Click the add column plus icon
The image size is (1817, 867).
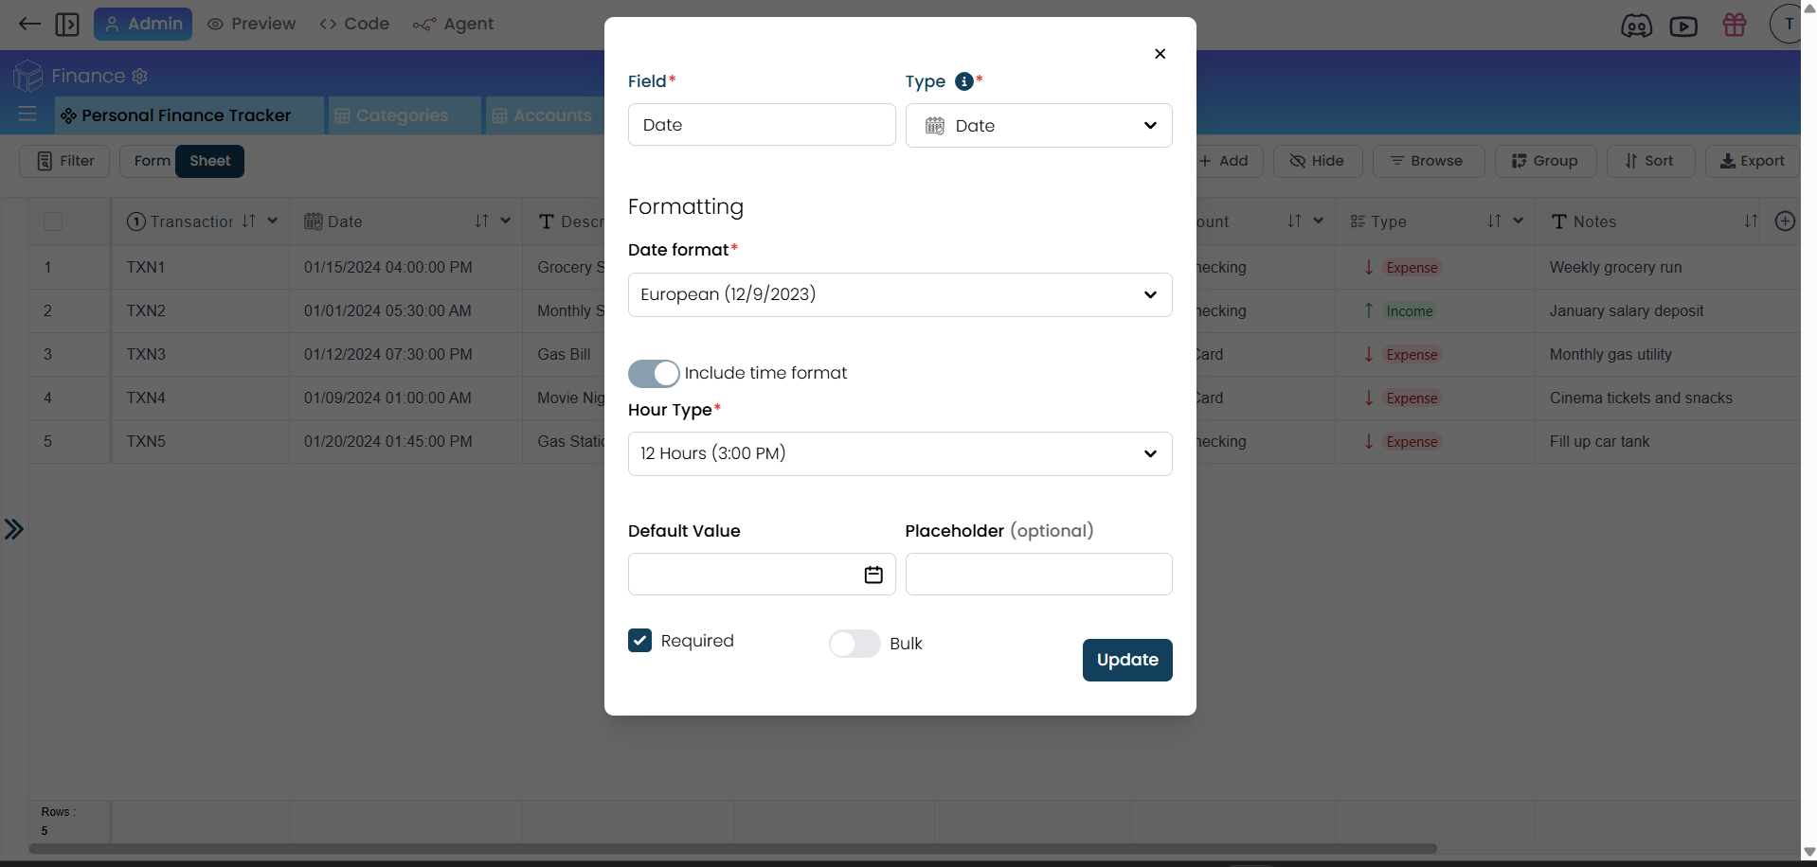coord(1784,221)
